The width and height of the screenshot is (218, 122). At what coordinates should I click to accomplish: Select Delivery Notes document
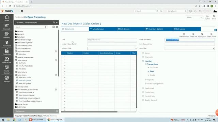22,87
